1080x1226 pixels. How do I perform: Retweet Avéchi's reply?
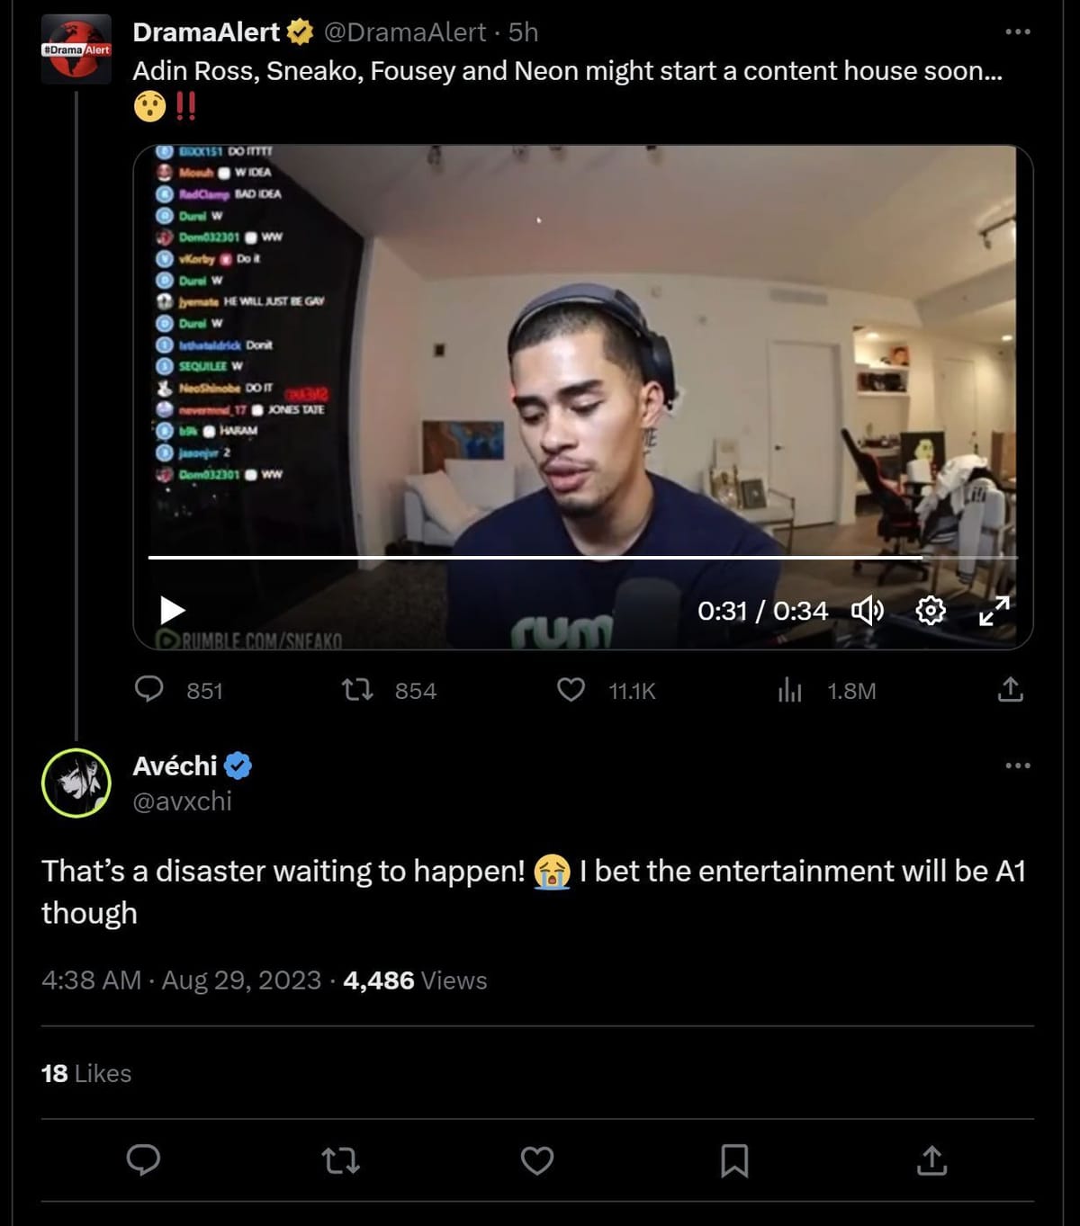pyautogui.click(x=342, y=1161)
